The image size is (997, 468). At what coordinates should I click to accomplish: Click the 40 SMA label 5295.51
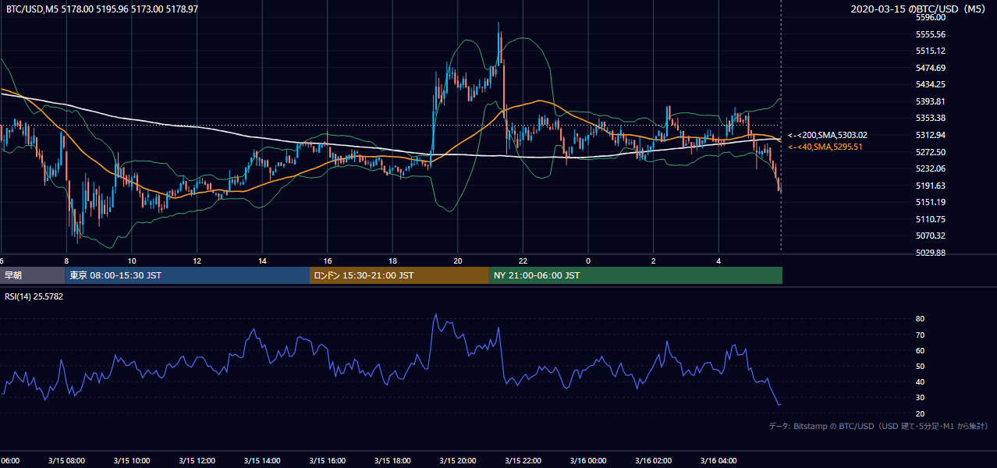tap(825, 147)
